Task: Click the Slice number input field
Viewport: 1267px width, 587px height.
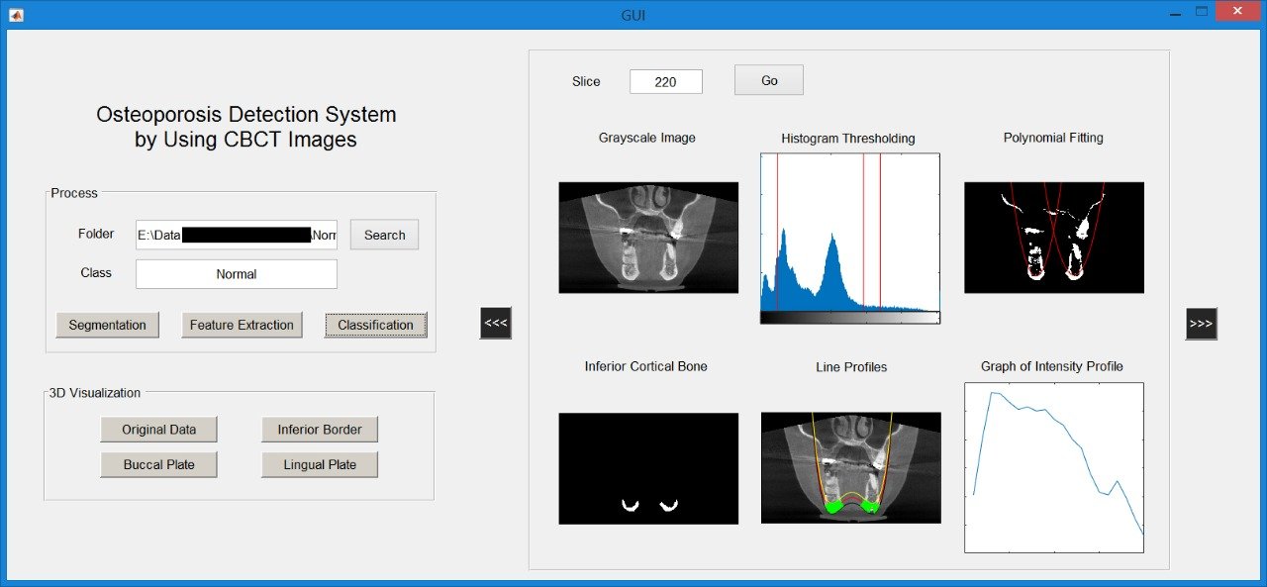Action: [x=665, y=82]
